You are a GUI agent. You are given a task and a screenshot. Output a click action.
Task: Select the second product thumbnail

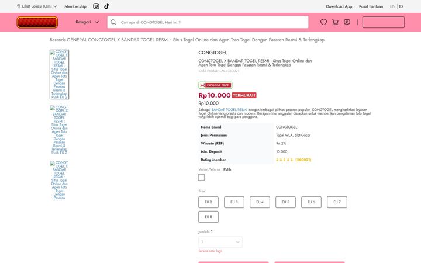59,130
